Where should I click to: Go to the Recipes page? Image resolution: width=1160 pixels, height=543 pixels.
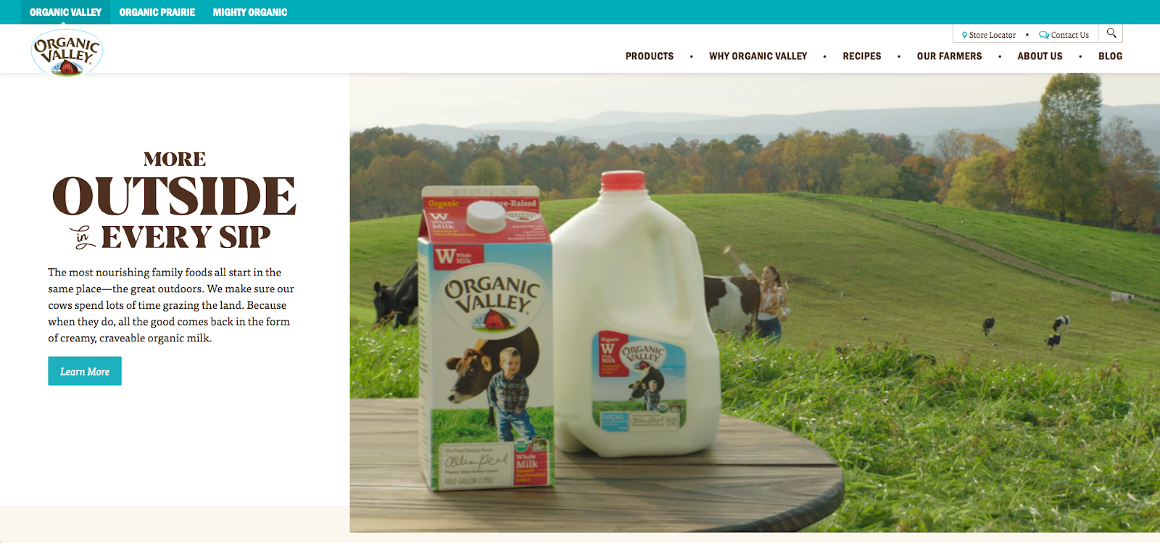pyautogui.click(x=862, y=56)
